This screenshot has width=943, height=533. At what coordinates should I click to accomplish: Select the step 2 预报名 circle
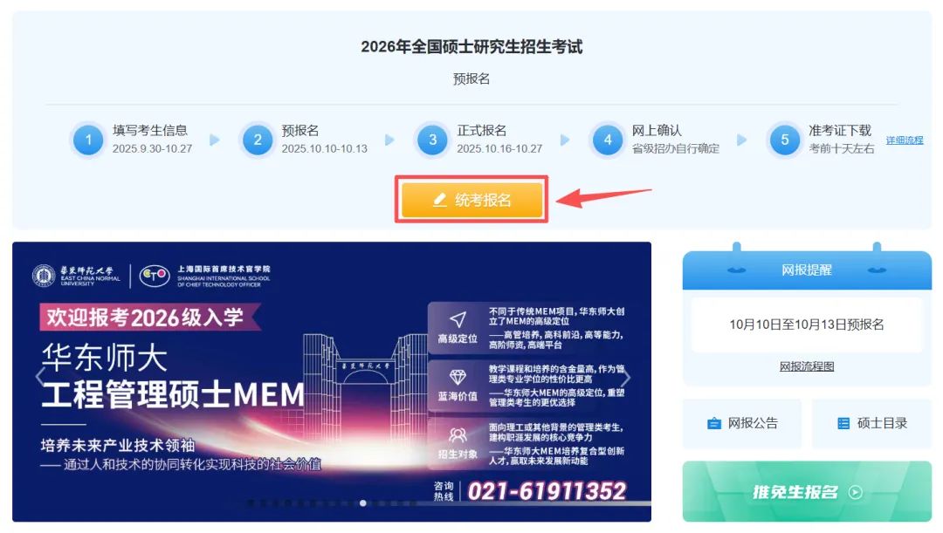point(258,140)
